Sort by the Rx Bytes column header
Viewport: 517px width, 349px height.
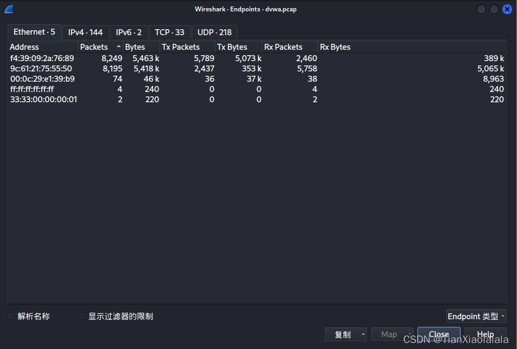tap(412, 47)
